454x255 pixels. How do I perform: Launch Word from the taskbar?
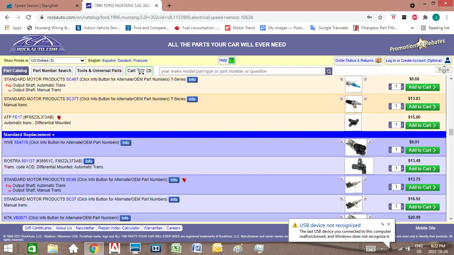click(197, 248)
